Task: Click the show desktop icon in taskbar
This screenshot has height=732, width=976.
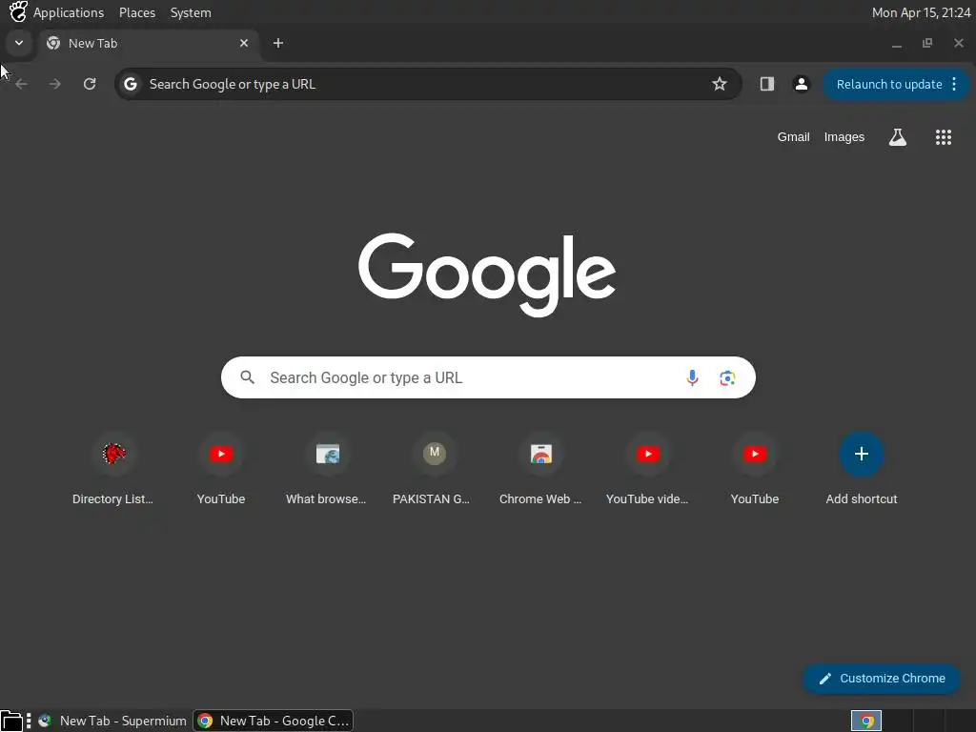Action: 11,721
